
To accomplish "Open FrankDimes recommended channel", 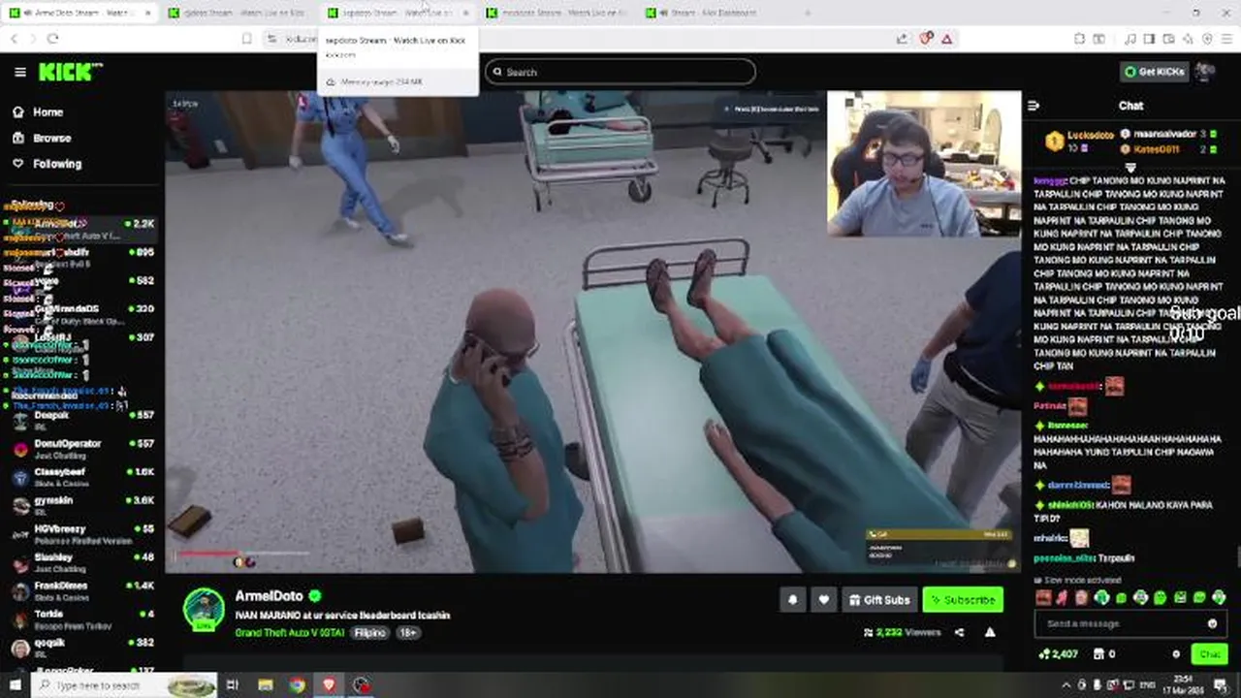I will click(x=82, y=590).
